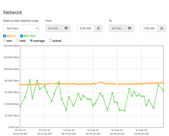This screenshot has height=136, width=169.
Task: Click the 0.000 bits axis label
Action: (x=14, y=127)
